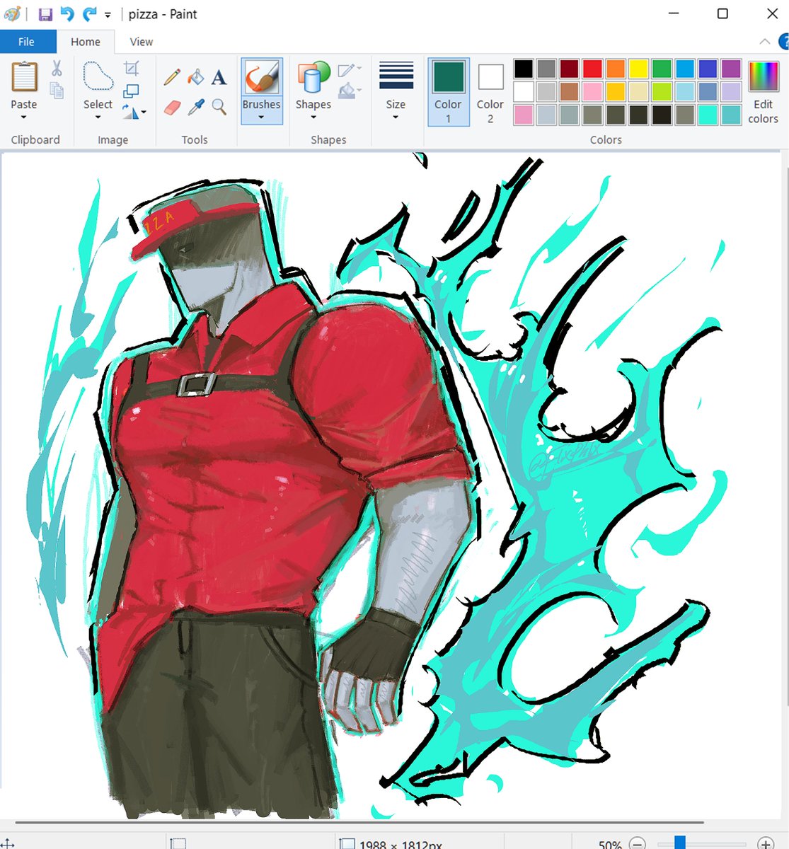Select the Color picker eyedropper
Screen dimensions: 789x849
(x=196, y=107)
